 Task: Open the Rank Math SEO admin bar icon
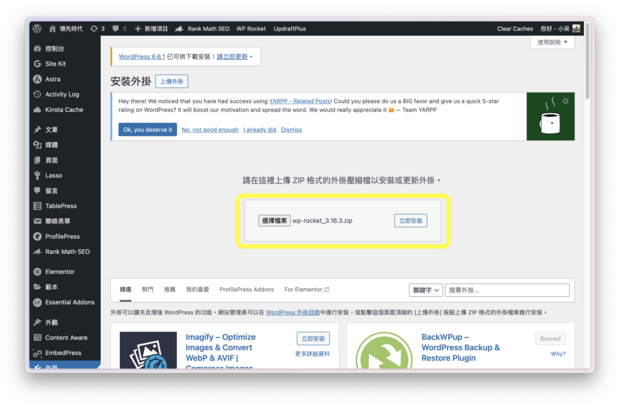[x=179, y=28]
